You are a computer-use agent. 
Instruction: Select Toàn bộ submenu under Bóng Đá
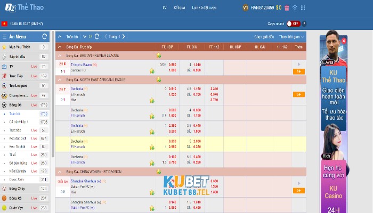click(x=25, y=114)
